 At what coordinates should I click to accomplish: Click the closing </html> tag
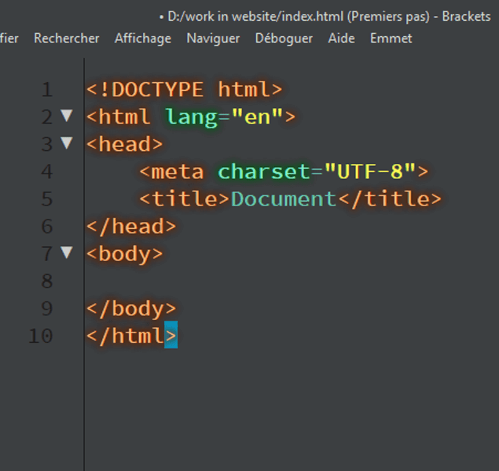tap(129, 335)
